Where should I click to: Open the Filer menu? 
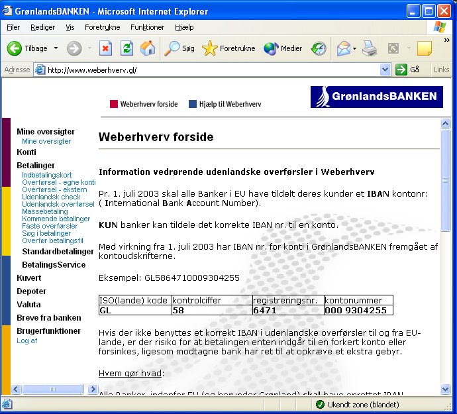(13, 27)
